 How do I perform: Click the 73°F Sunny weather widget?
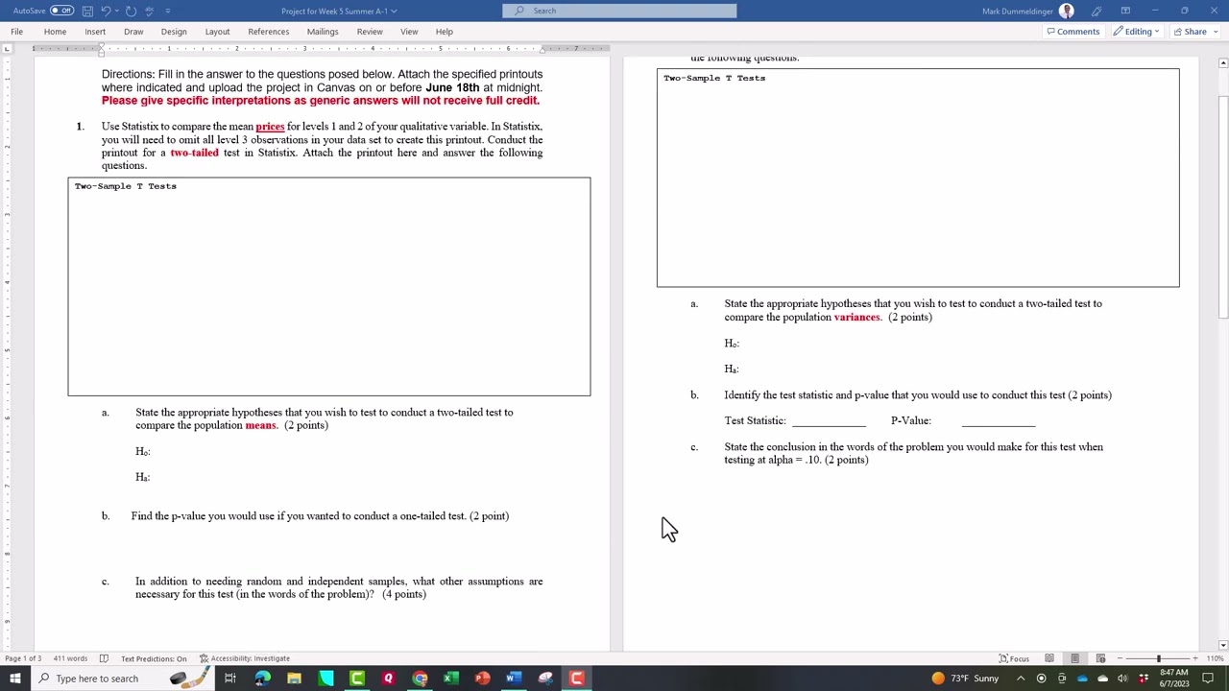(965, 679)
